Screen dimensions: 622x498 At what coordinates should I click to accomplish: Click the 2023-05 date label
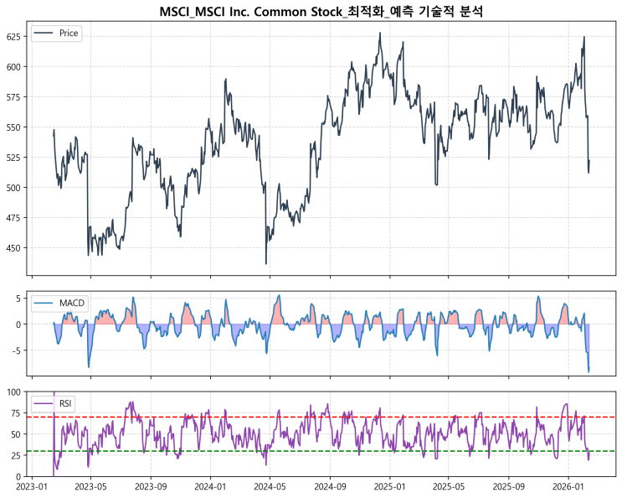tap(91, 487)
